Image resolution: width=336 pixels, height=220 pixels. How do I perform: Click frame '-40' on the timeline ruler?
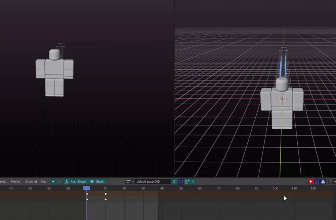(11, 188)
